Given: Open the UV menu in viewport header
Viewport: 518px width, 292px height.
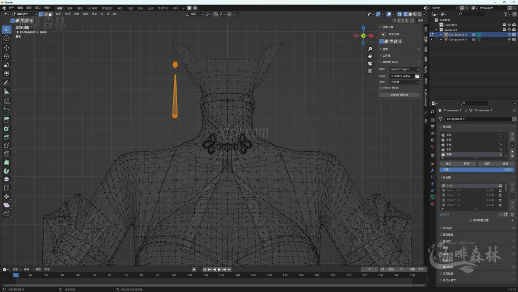Looking at the screenshot, I should (x=115, y=14).
